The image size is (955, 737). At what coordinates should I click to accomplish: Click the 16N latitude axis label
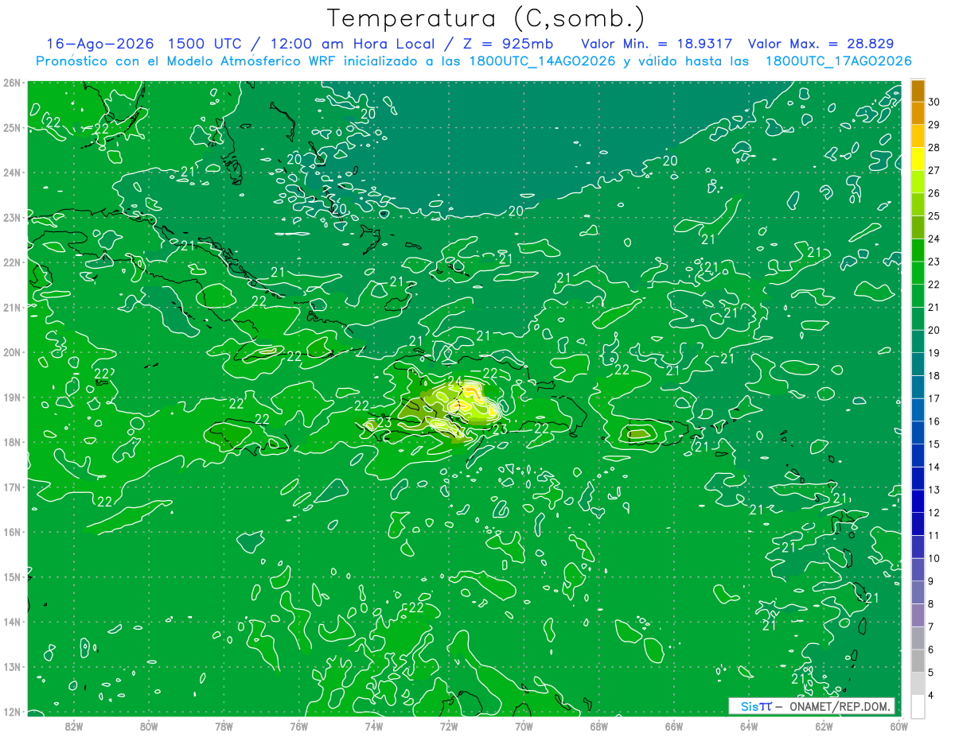point(12,532)
